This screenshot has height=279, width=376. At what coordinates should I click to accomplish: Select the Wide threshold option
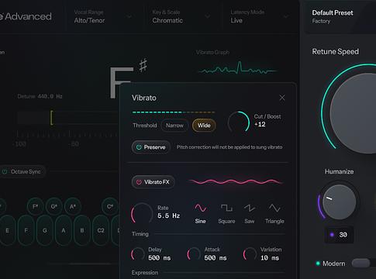tap(204, 126)
